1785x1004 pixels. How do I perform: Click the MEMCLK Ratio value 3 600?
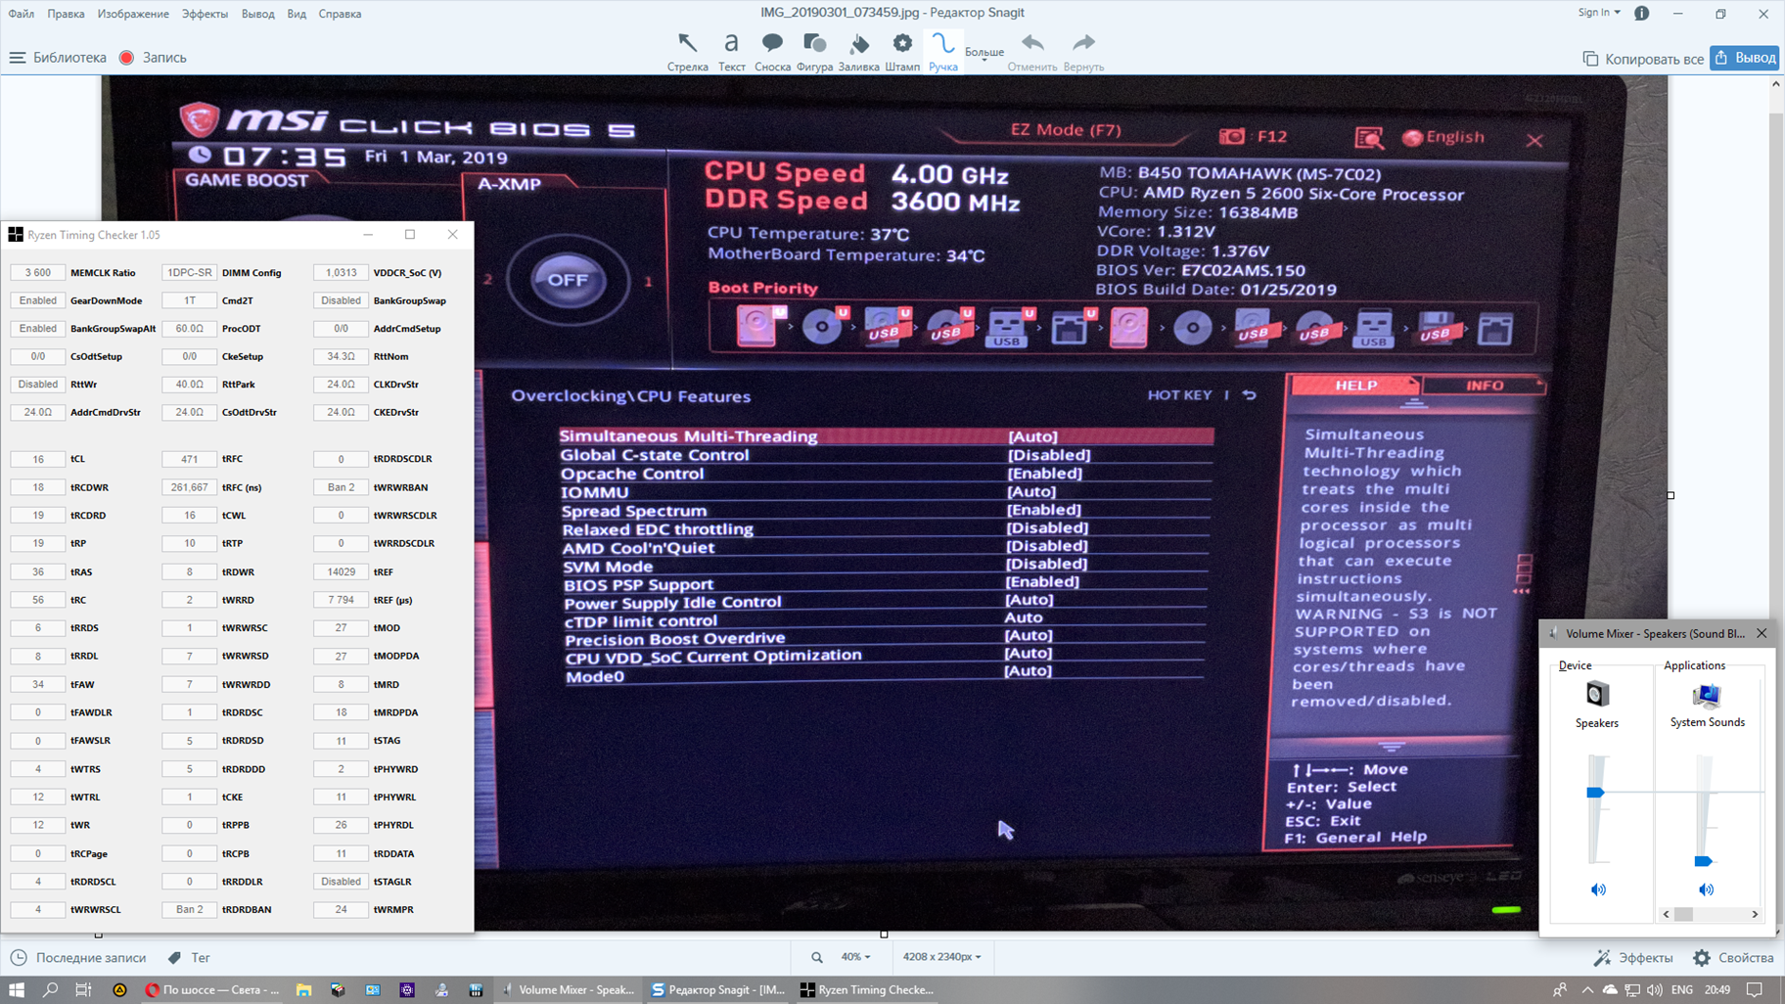(38, 273)
